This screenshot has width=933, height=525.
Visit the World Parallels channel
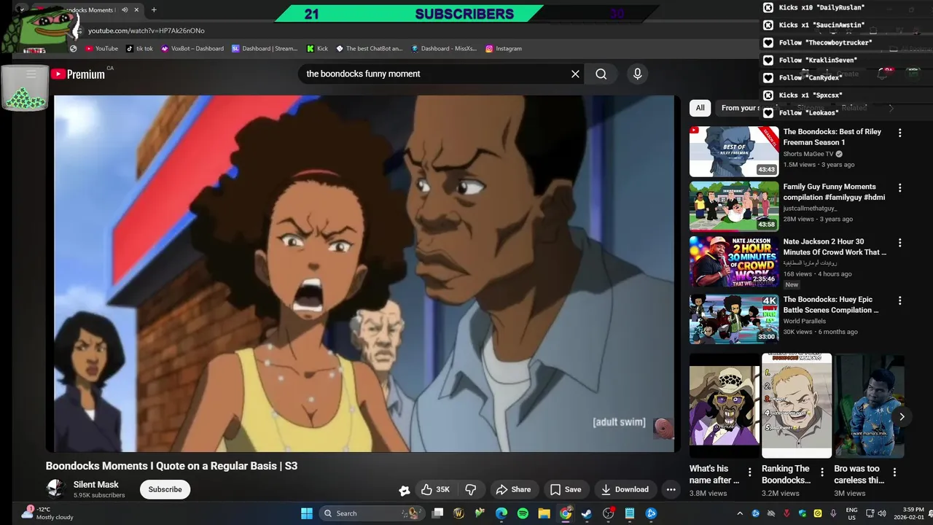coord(805,321)
